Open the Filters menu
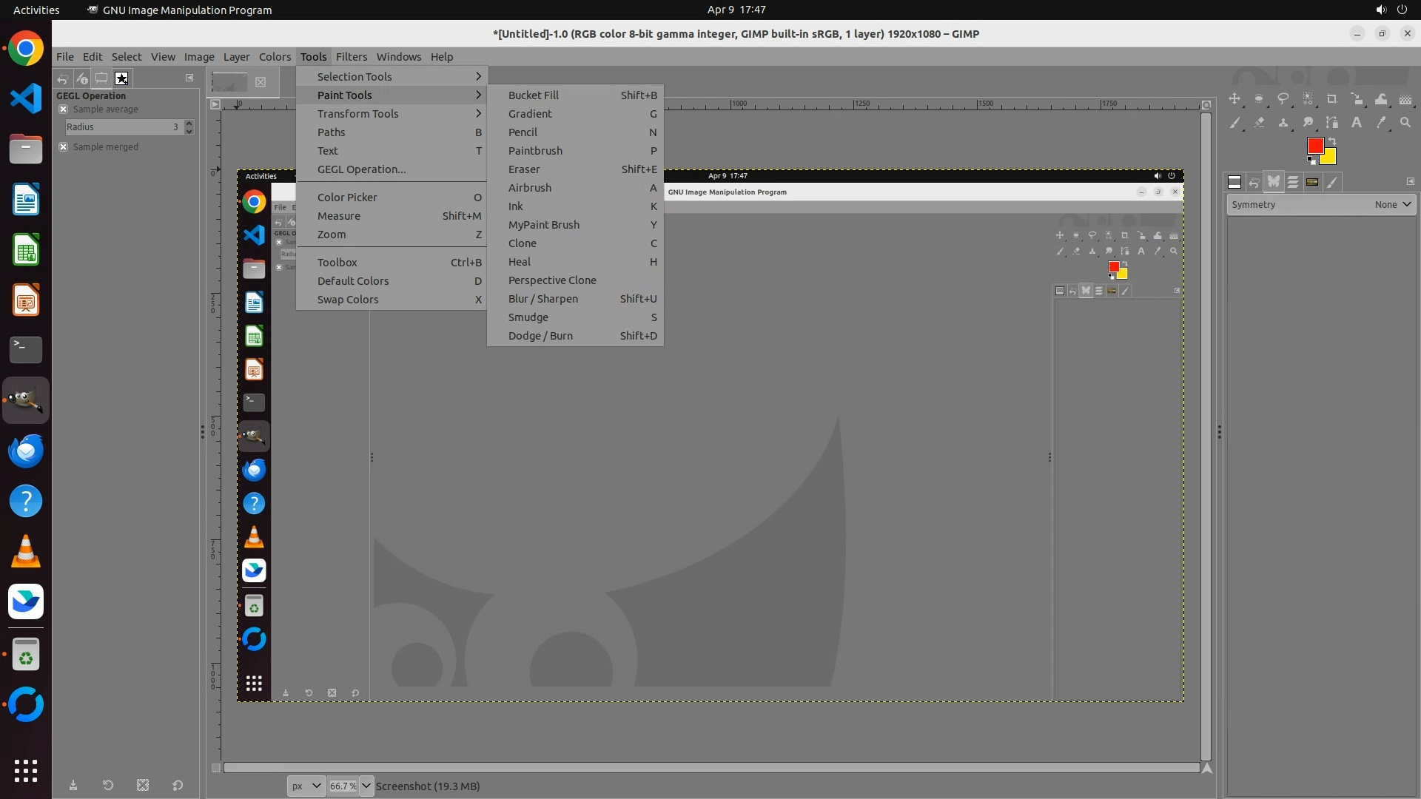The image size is (1421, 799). 351,57
